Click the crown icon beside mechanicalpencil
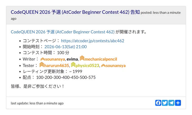The image size is (192, 115). pyautogui.click(x=82, y=58)
